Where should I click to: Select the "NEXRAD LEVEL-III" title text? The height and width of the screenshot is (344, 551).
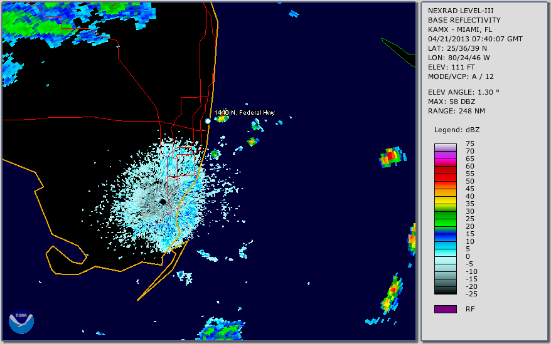point(461,11)
